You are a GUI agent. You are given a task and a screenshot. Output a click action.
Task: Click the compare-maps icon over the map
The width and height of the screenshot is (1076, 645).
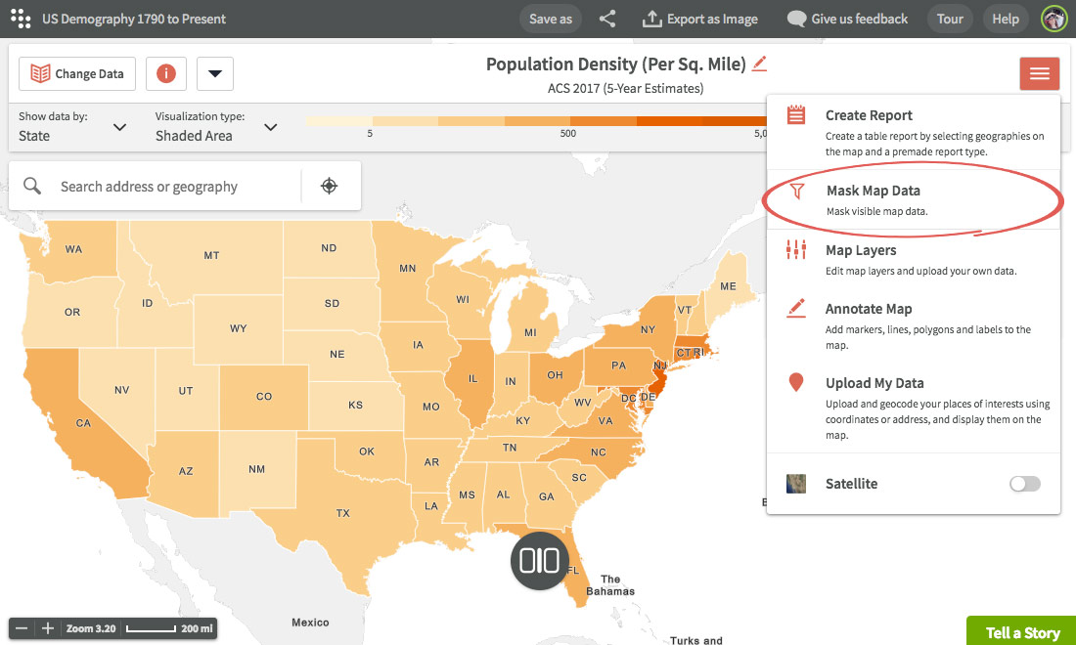(x=540, y=561)
